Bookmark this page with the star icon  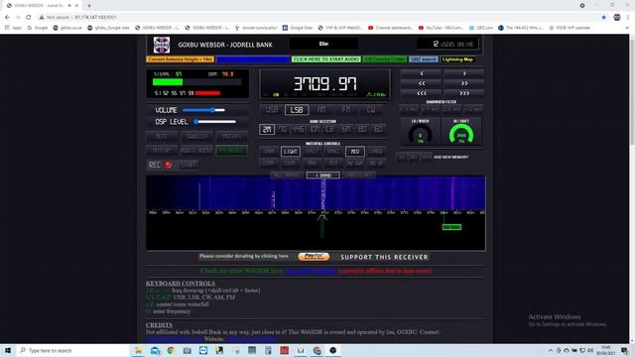click(x=604, y=17)
